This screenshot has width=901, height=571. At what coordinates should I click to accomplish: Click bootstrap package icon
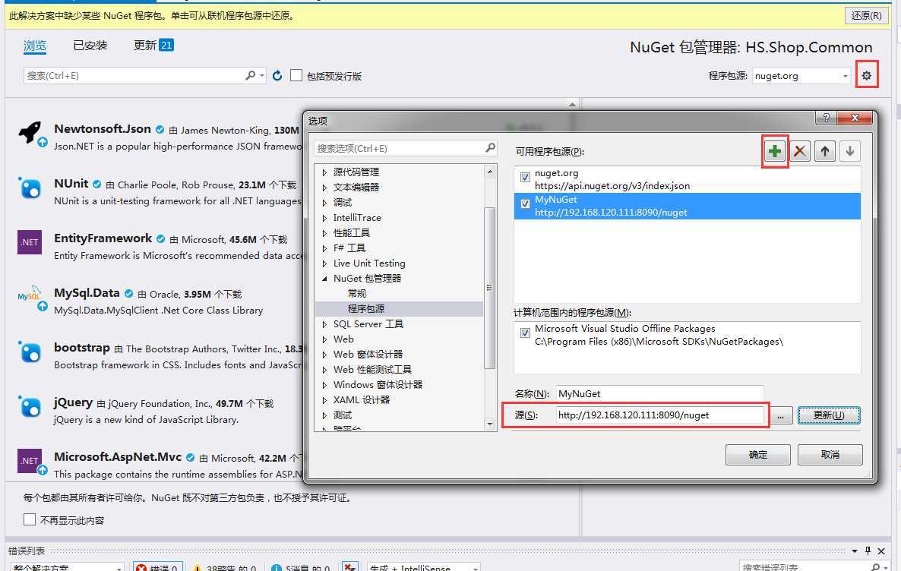(x=30, y=352)
